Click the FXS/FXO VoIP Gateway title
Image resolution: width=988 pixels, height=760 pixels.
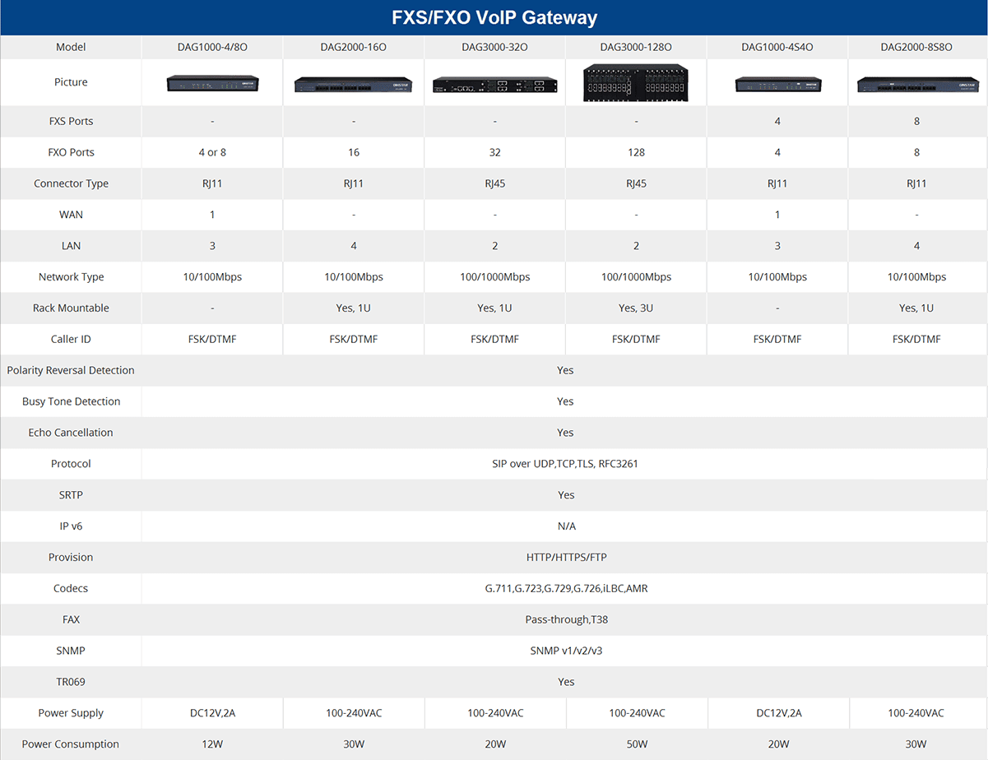tap(494, 17)
